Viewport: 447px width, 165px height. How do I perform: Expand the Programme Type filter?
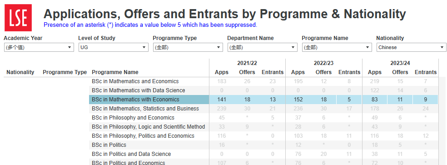pyautogui.click(x=188, y=47)
